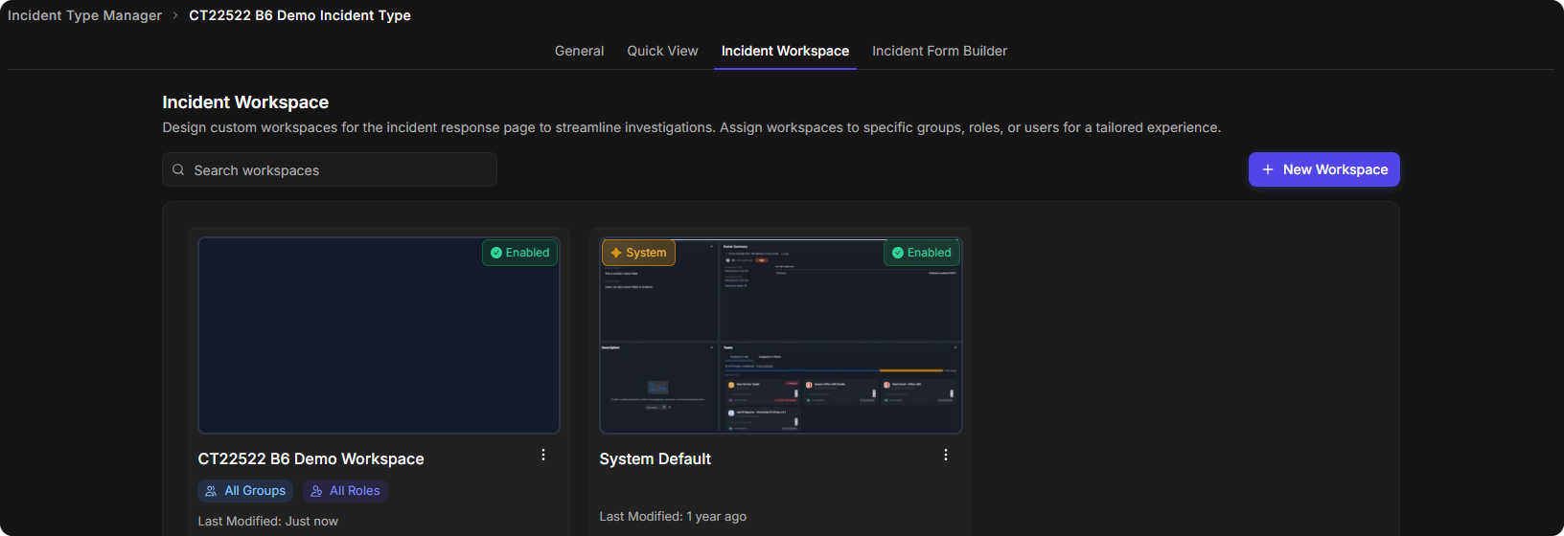Click the Last Modified: Just now text
Image resolution: width=1564 pixels, height=536 pixels.
[x=267, y=522]
